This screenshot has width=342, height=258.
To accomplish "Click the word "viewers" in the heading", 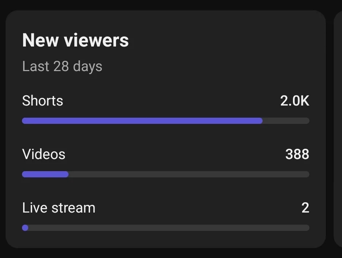I will point(97,40).
